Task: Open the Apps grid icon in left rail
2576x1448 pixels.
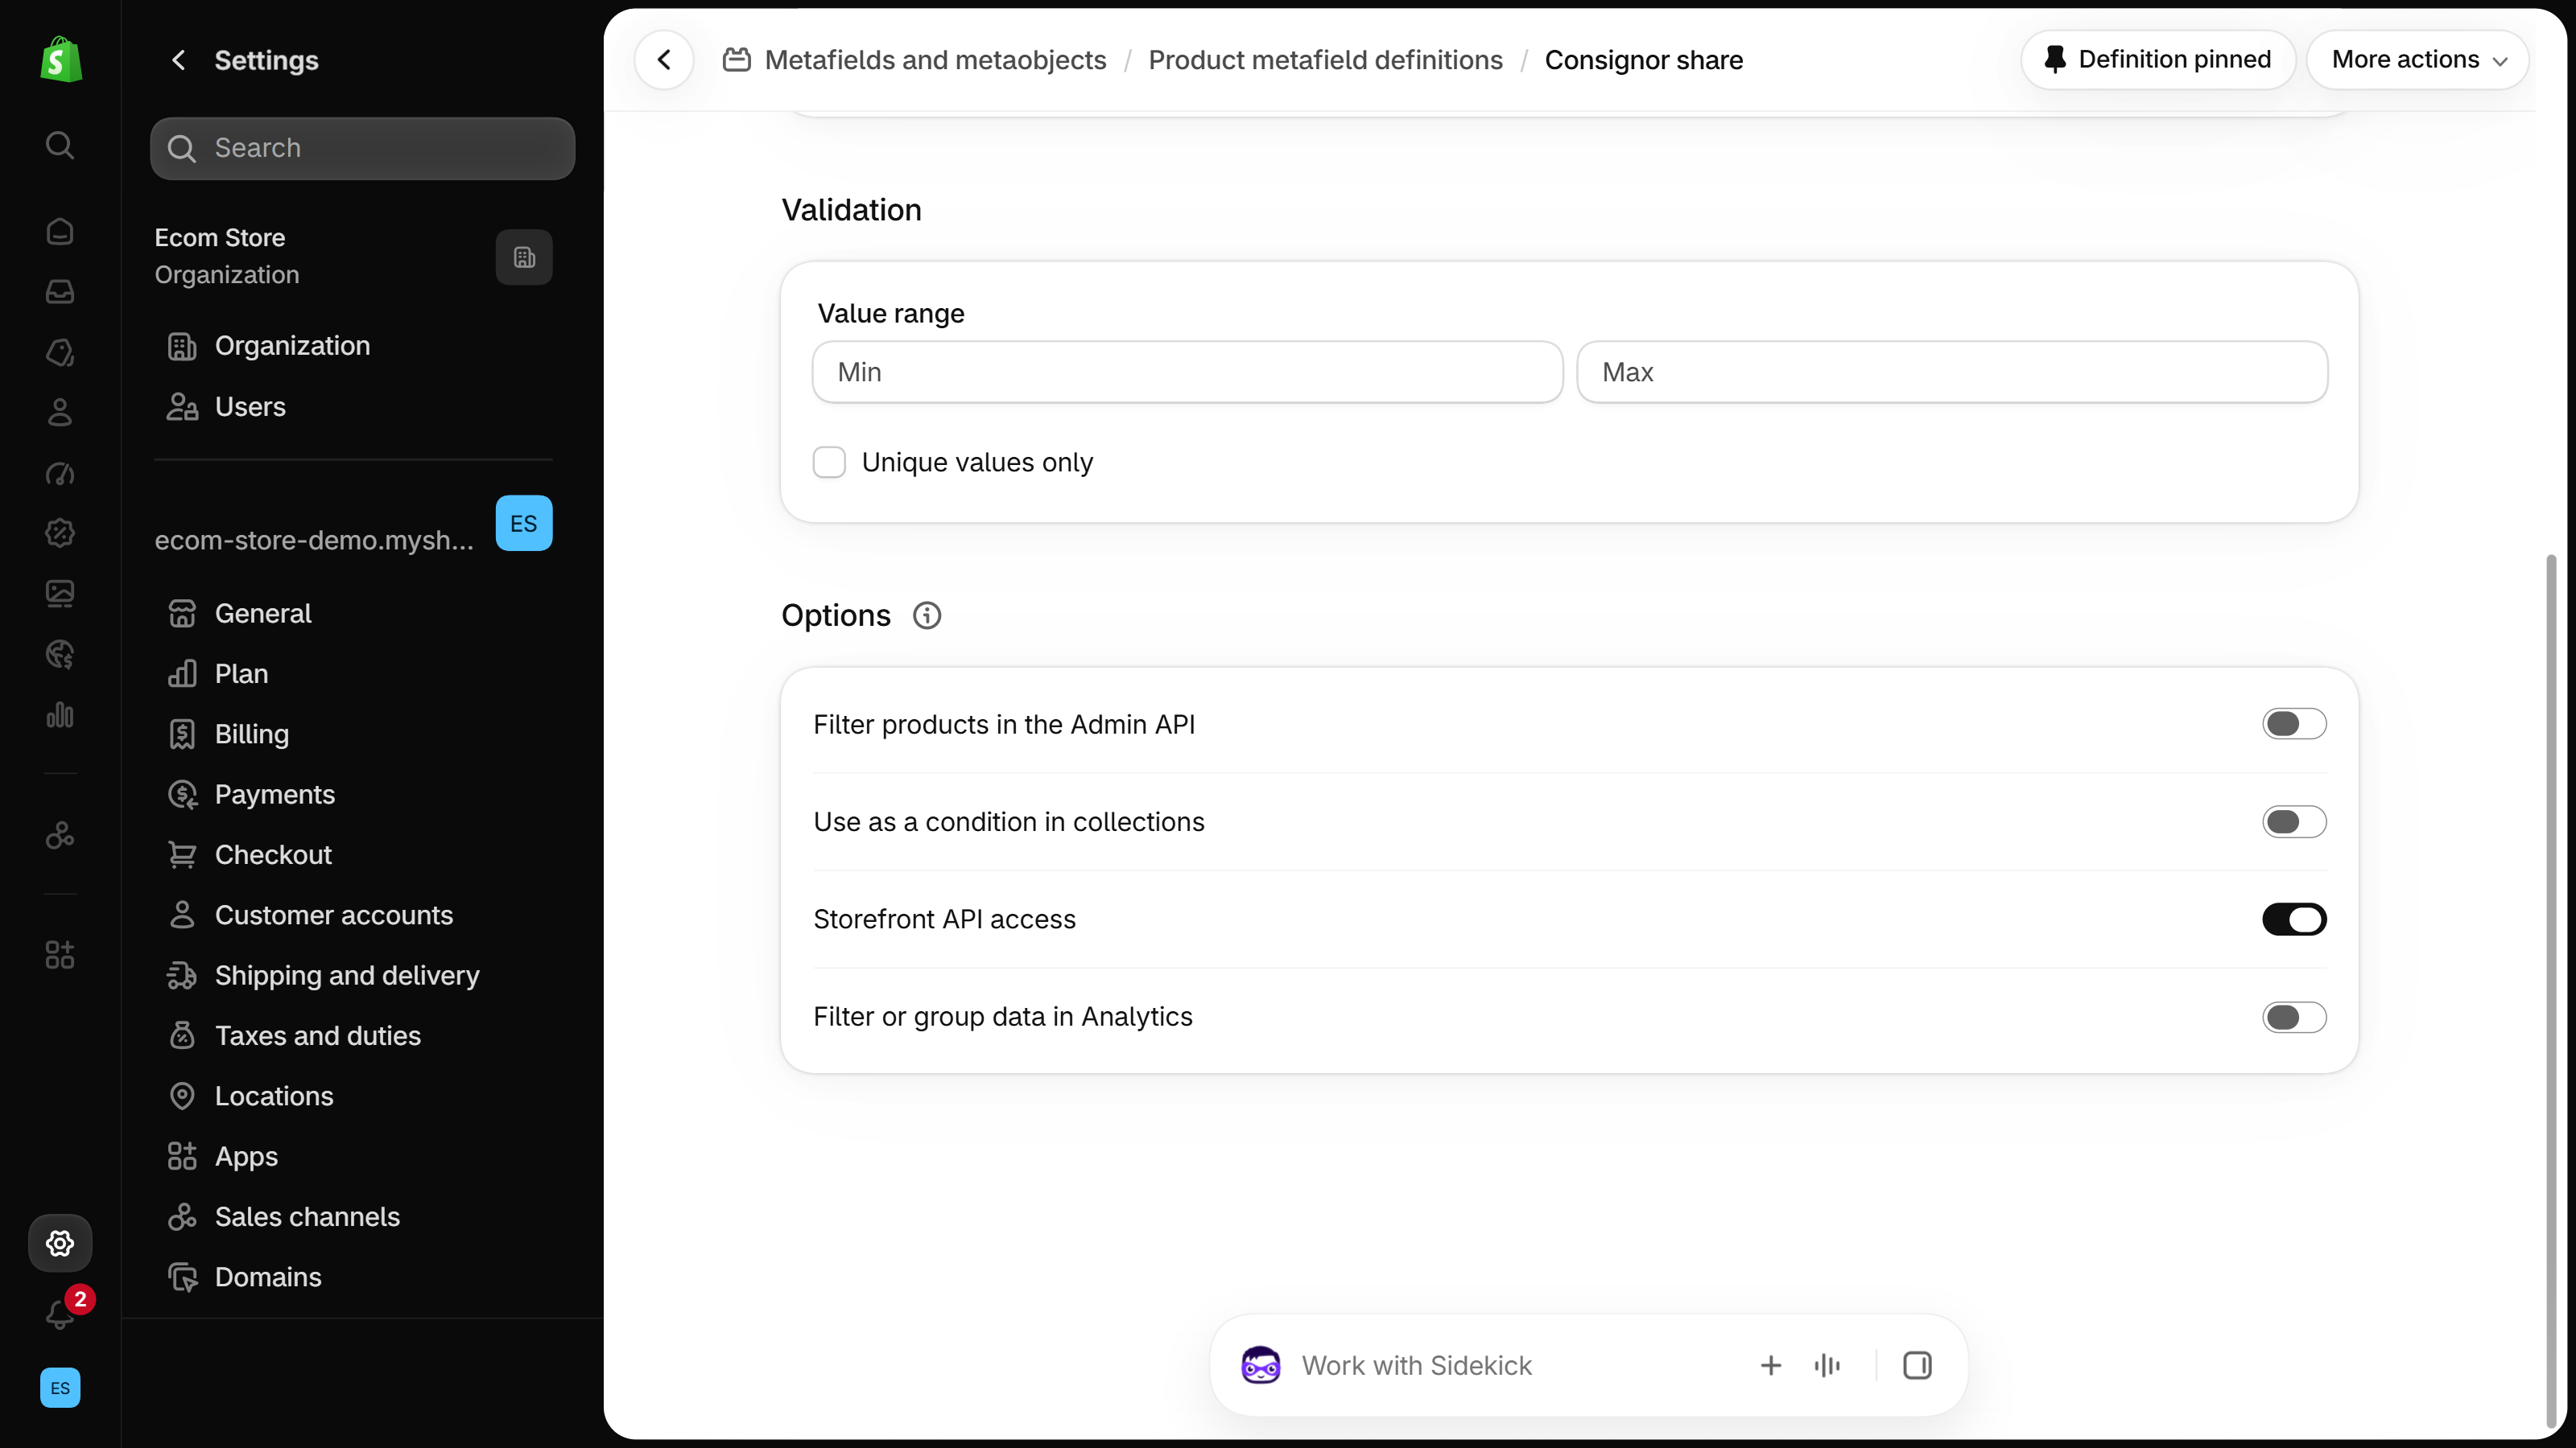Action: [60, 954]
